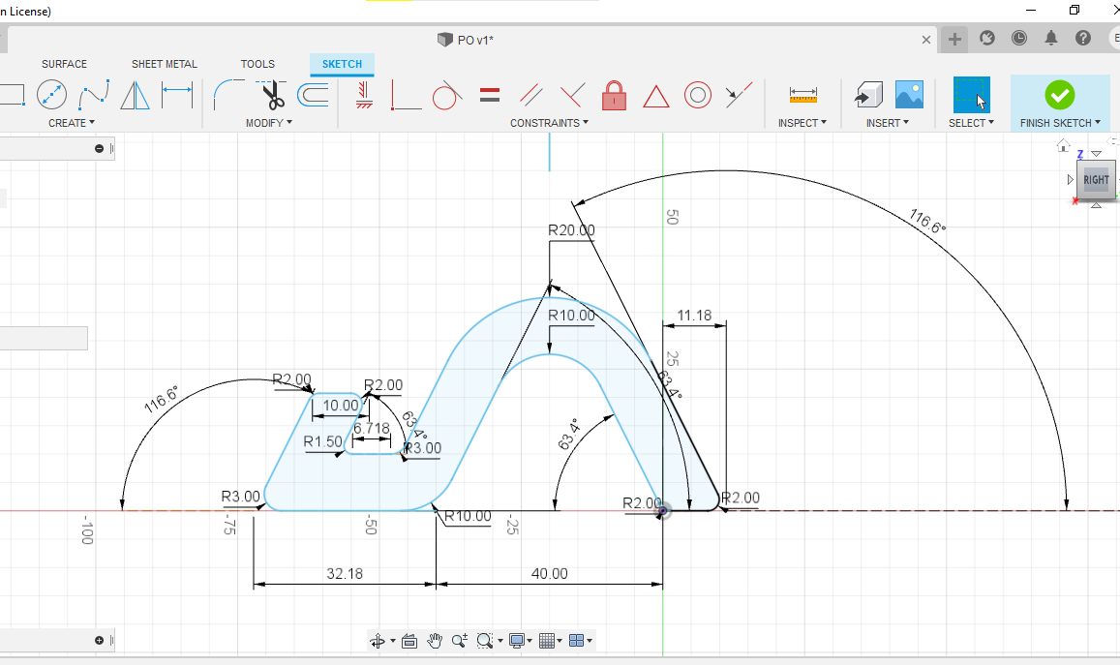This screenshot has width=1120, height=665.
Task: Select the 11.18 dimension value
Action: pyautogui.click(x=694, y=315)
